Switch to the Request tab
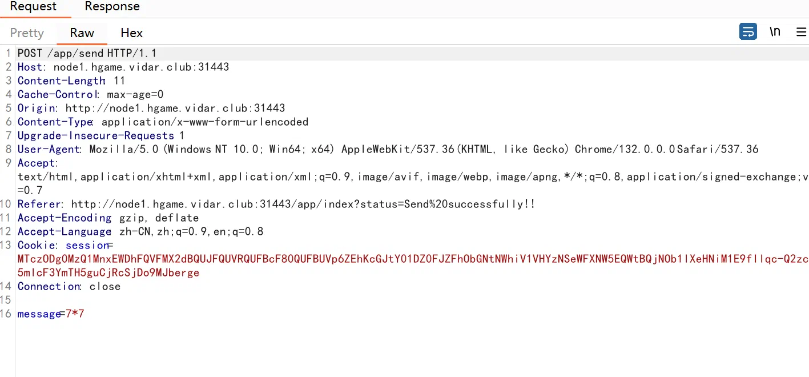The image size is (809, 377). (x=34, y=7)
